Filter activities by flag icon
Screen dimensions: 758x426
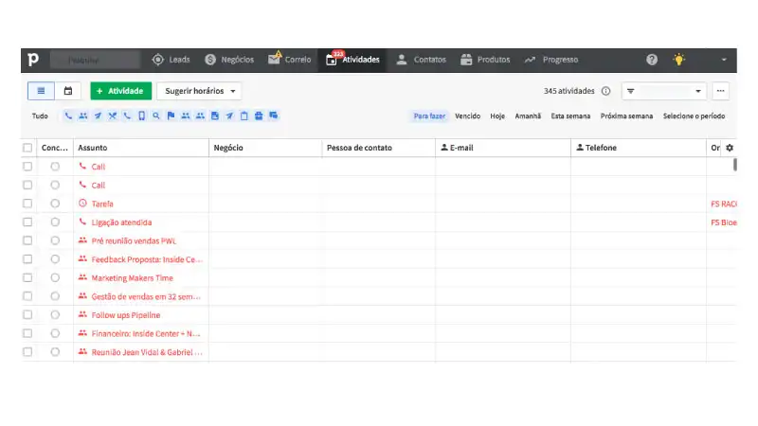point(171,115)
